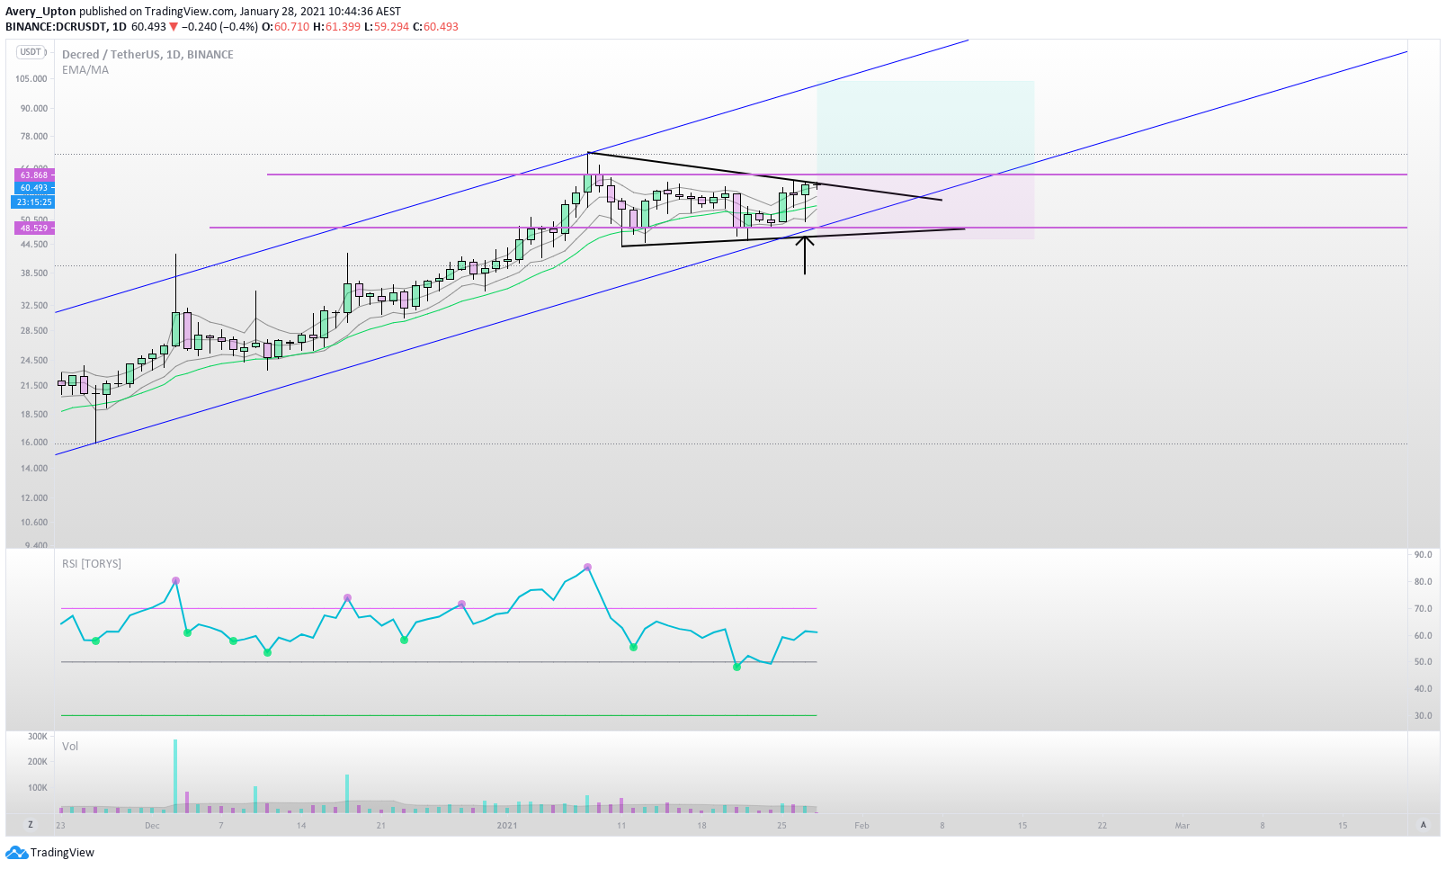The image size is (1446, 869).
Task: Click the 24.500 price axis value
Action: pyautogui.click(x=34, y=361)
